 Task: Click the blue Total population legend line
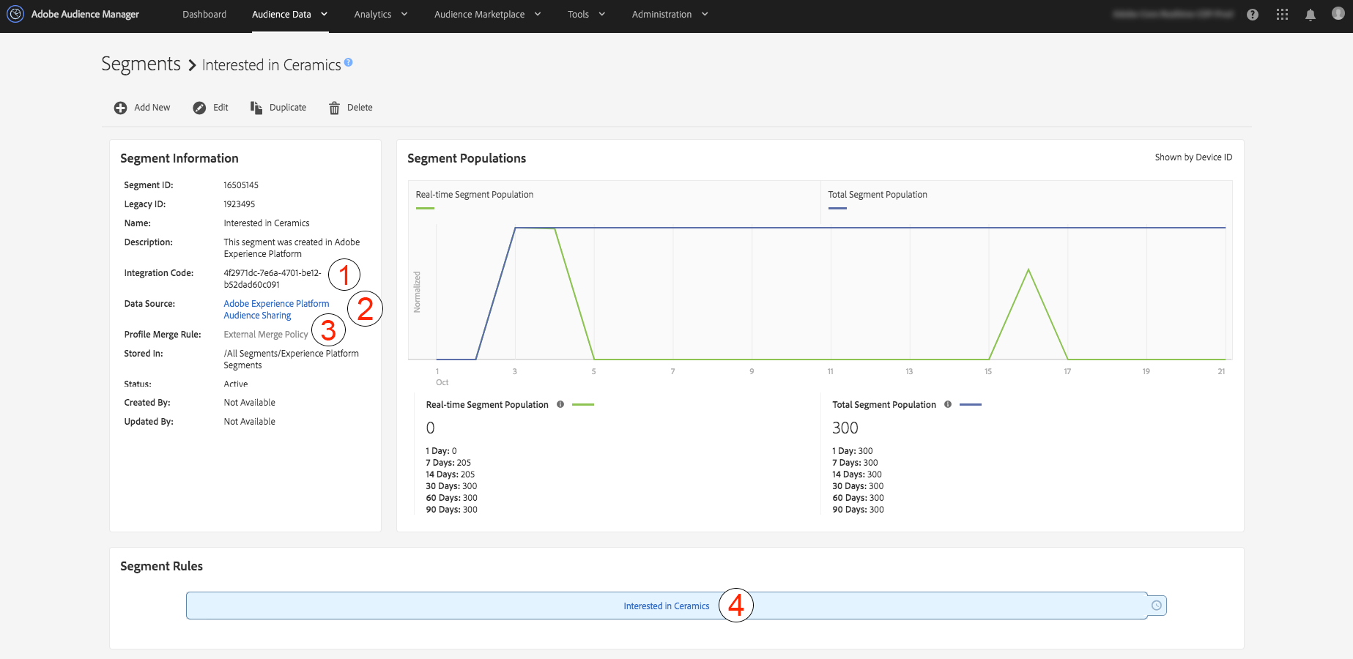tap(971, 404)
